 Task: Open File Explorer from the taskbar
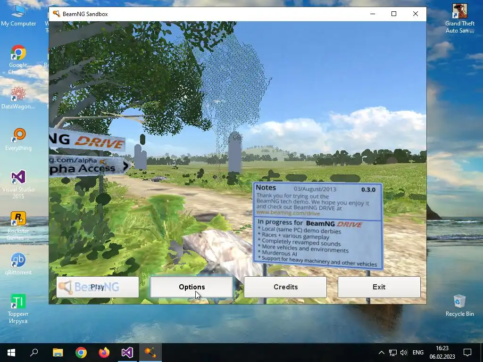58,353
